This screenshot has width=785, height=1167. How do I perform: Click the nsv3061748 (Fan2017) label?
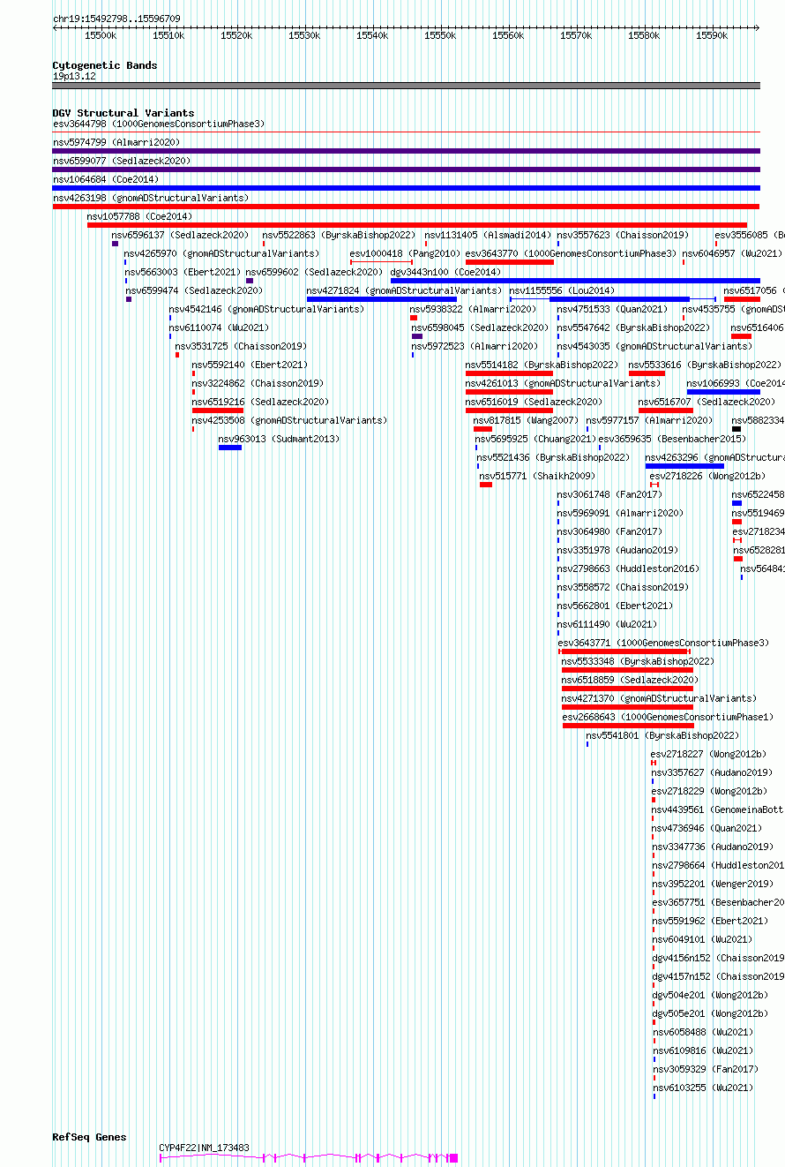pos(609,494)
